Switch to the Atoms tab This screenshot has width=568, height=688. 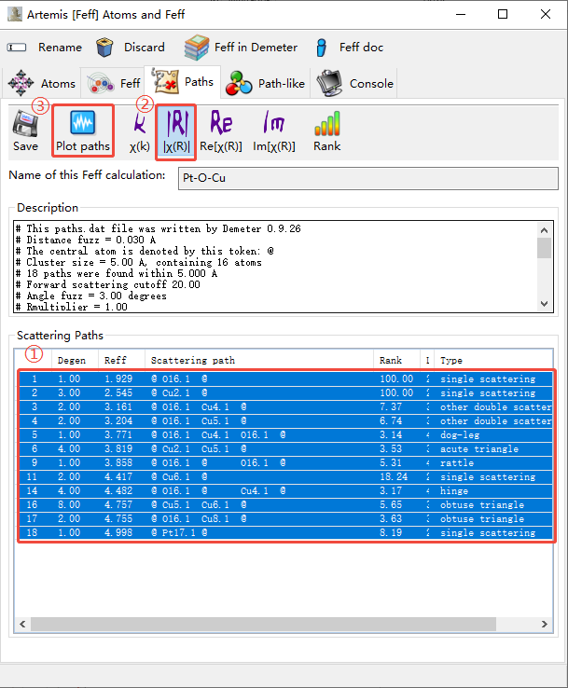pos(42,84)
